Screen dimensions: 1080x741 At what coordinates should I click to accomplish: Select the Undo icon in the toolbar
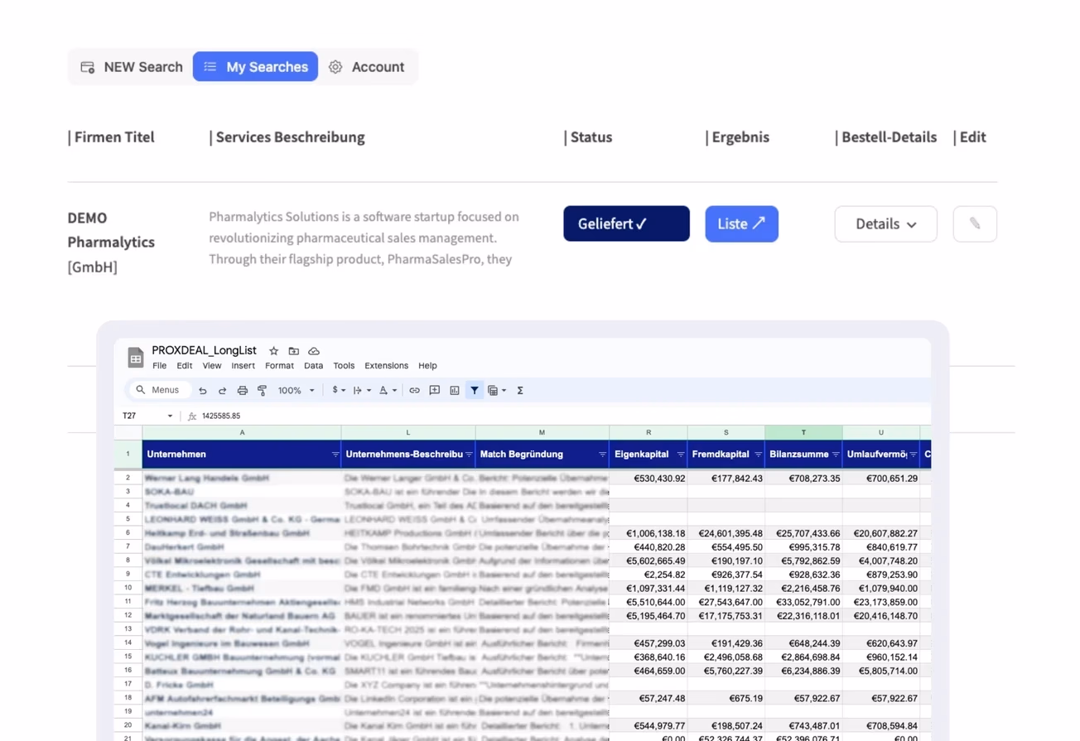[202, 390]
